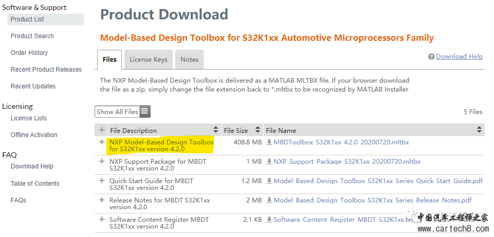Download MBDToolbox S32K1xx 4.2.0 mltbx file
The width and height of the screenshot is (494, 237).
point(341,142)
